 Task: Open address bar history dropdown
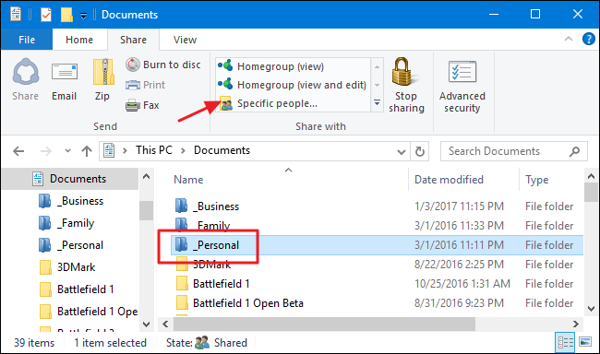click(402, 152)
